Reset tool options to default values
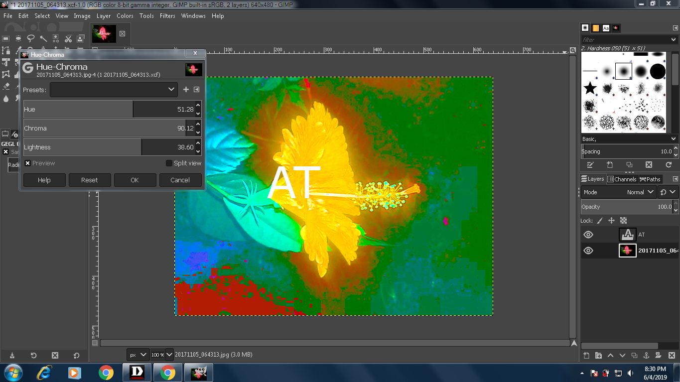The width and height of the screenshot is (680, 382). pyautogui.click(x=76, y=356)
